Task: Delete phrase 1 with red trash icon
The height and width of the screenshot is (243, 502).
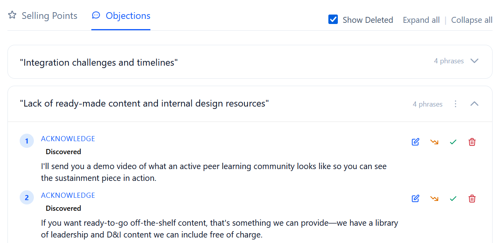Action: pos(472,142)
